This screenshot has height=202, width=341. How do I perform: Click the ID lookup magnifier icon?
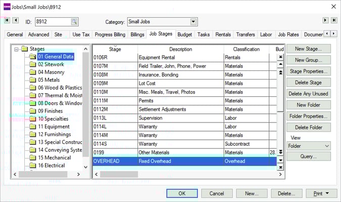(x=74, y=22)
